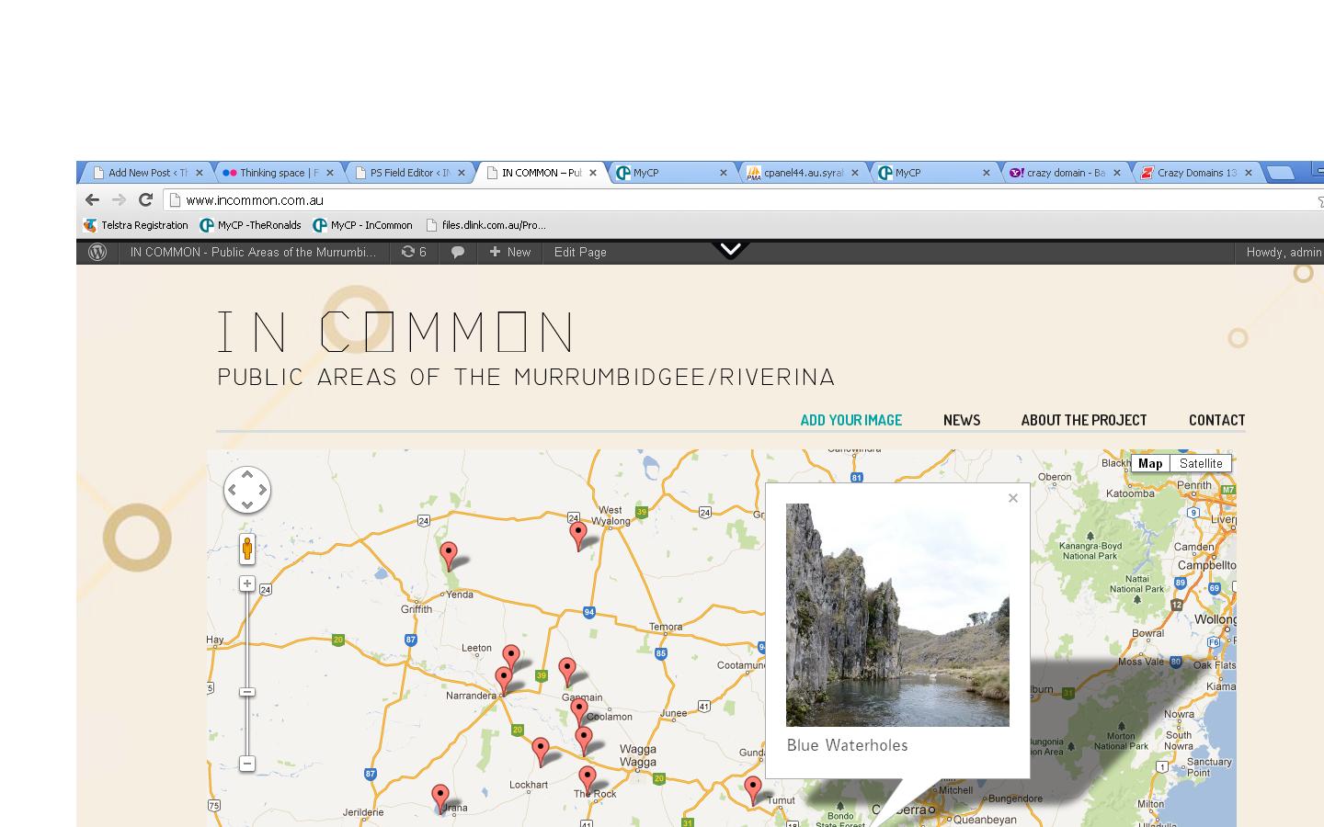Zoom out with the map minus button
Image resolution: width=1324 pixels, height=827 pixels.
coord(246,764)
